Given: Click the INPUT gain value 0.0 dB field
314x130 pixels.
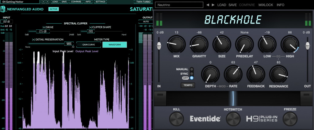Looking at the screenshot, I should [6, 22].
